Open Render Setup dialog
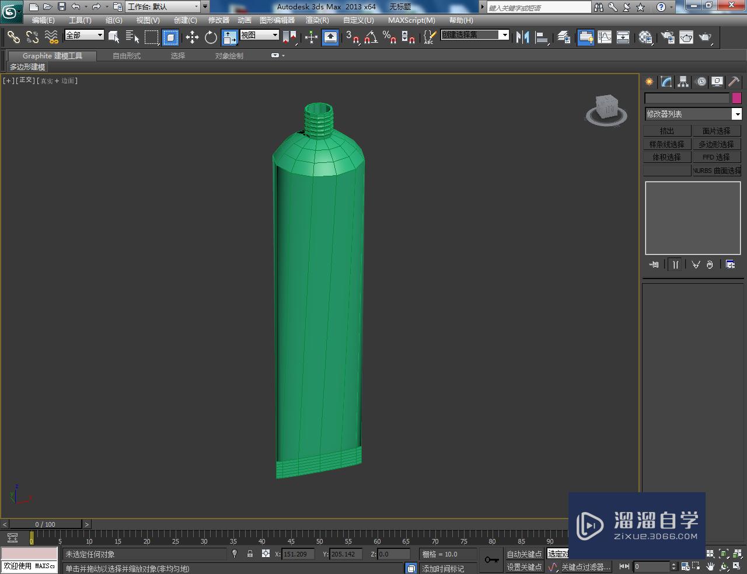The width and height of the screenshot is (747, 574). click(668, 37)
